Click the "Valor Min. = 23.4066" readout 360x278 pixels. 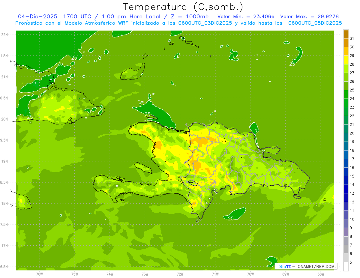[x=246, y=16]
